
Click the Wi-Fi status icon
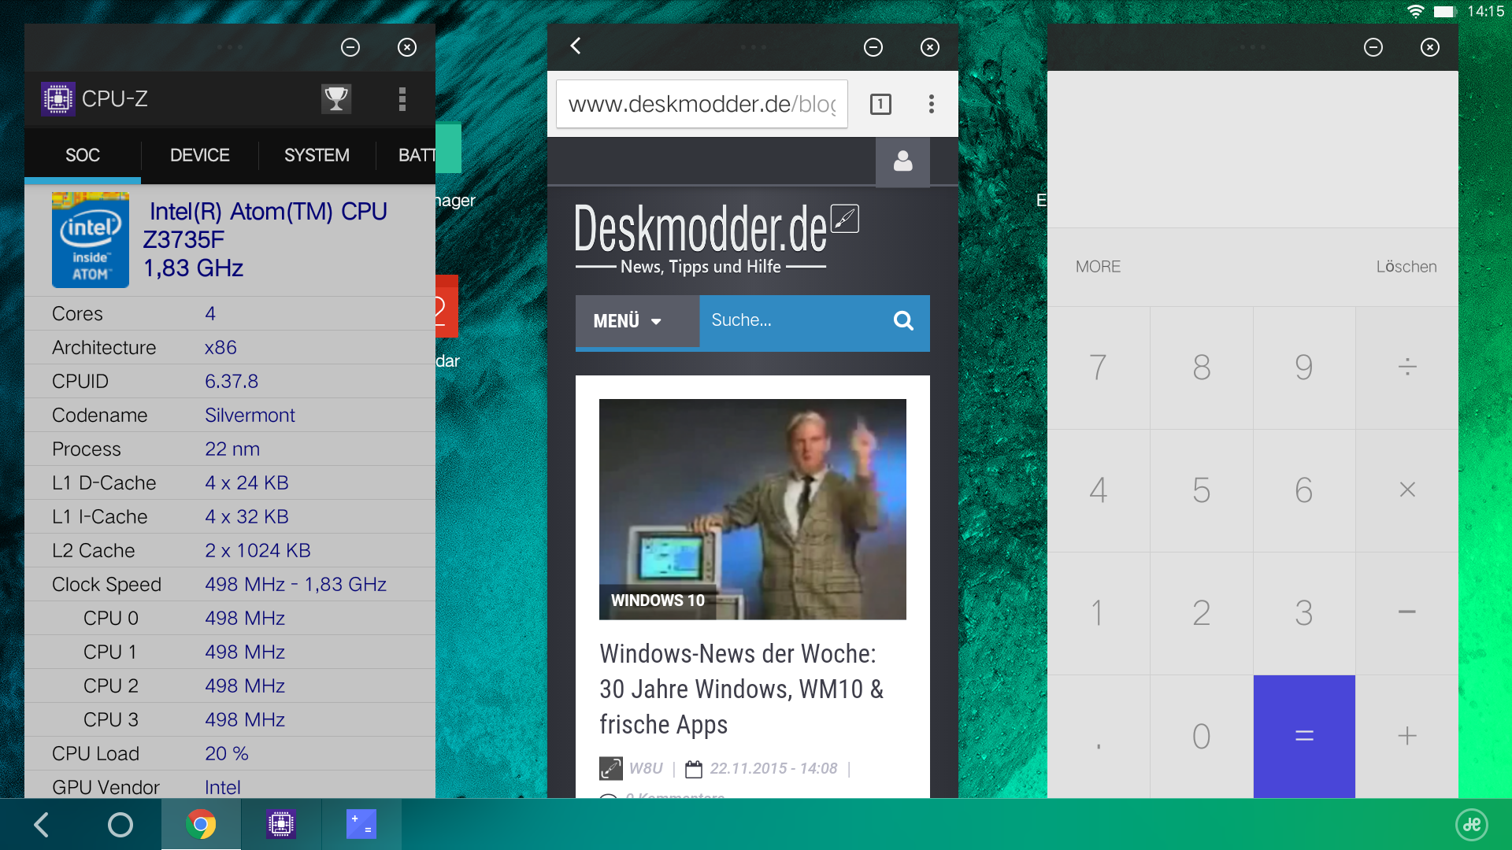(1415, 12)
